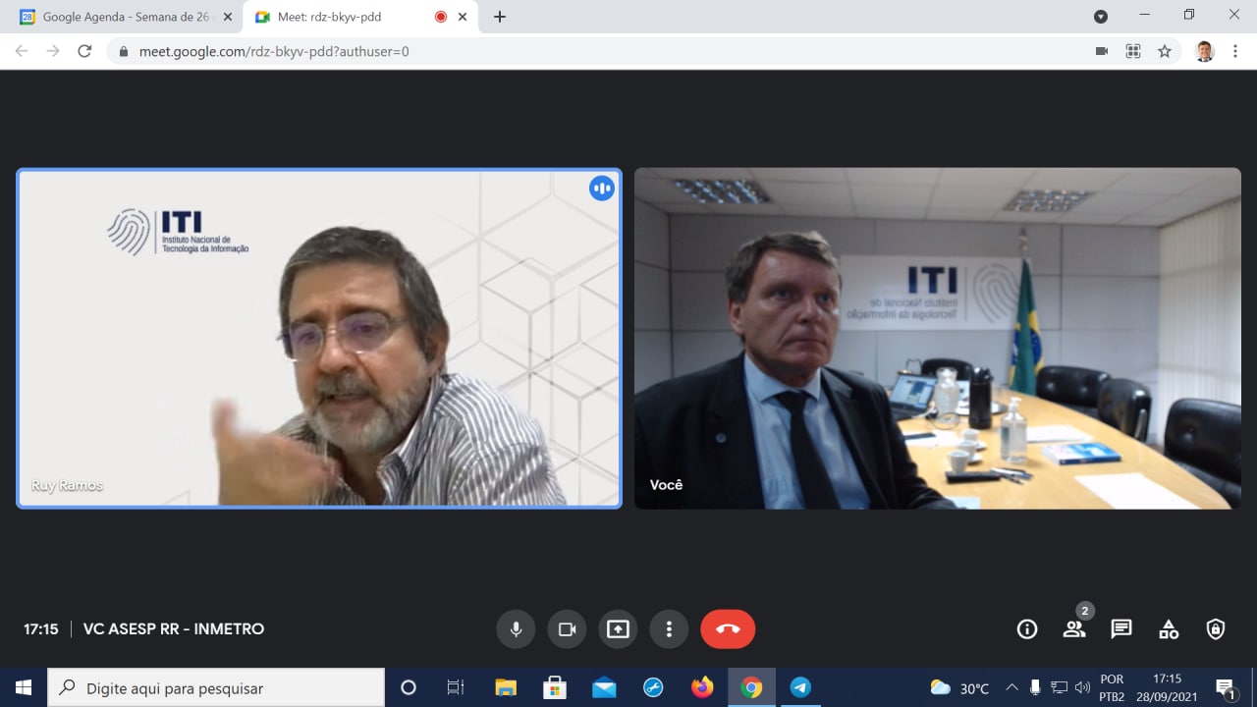Open the chat panel

coord(1121,629)
